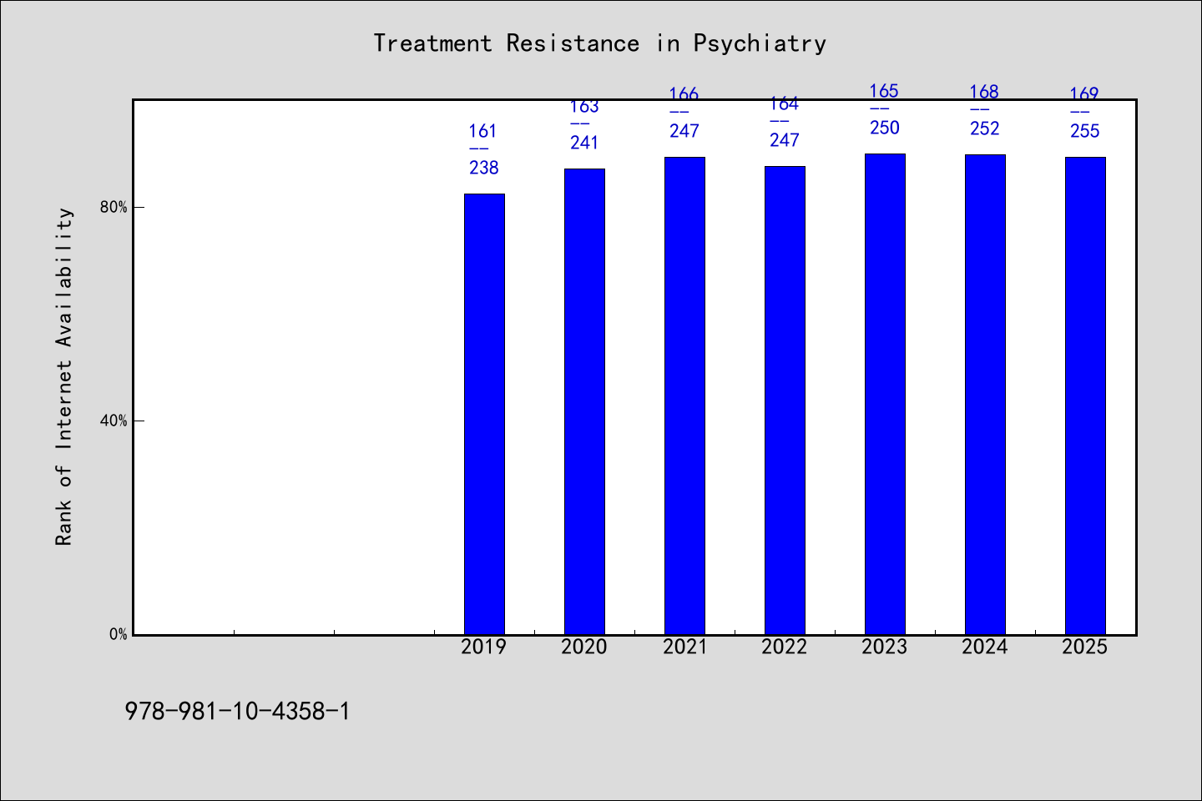Click the 2022 x-axis label
The width and height of the screenshot is (1202, 801).
pyautogui.click(x=785, y=647)
